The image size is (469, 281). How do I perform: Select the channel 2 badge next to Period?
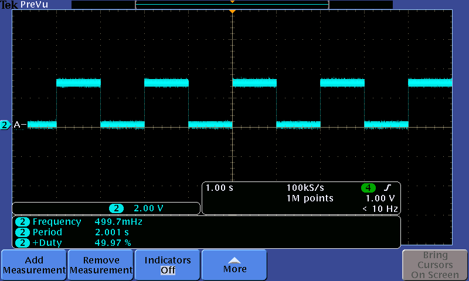click(22, 232)
